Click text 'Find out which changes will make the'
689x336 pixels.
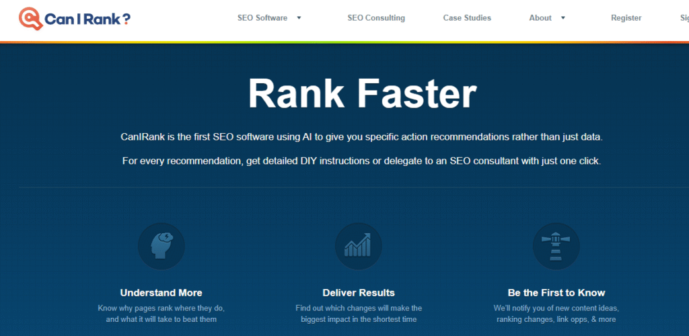click(359, 308)
